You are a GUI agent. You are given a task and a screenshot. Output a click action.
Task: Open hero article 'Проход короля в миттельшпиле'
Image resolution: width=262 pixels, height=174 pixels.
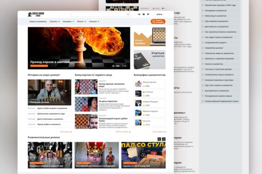click(55, 62)
